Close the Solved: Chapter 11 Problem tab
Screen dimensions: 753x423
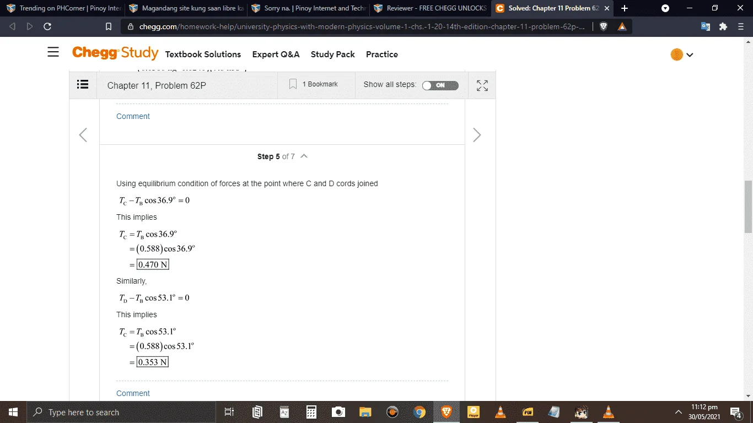[606, 8]
